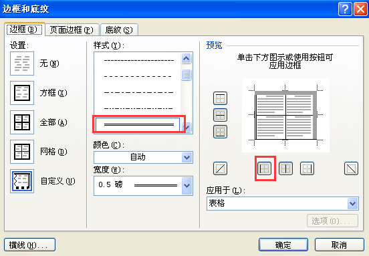
Task: Choose the fine dashed line style
Action: 138,61
